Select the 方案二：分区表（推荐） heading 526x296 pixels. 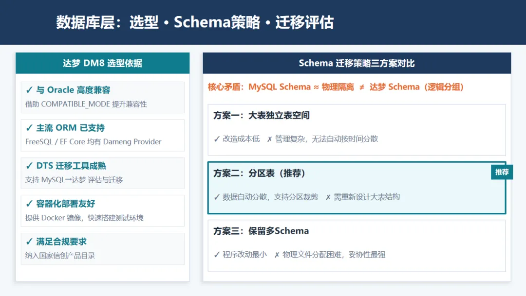[260, 174]
